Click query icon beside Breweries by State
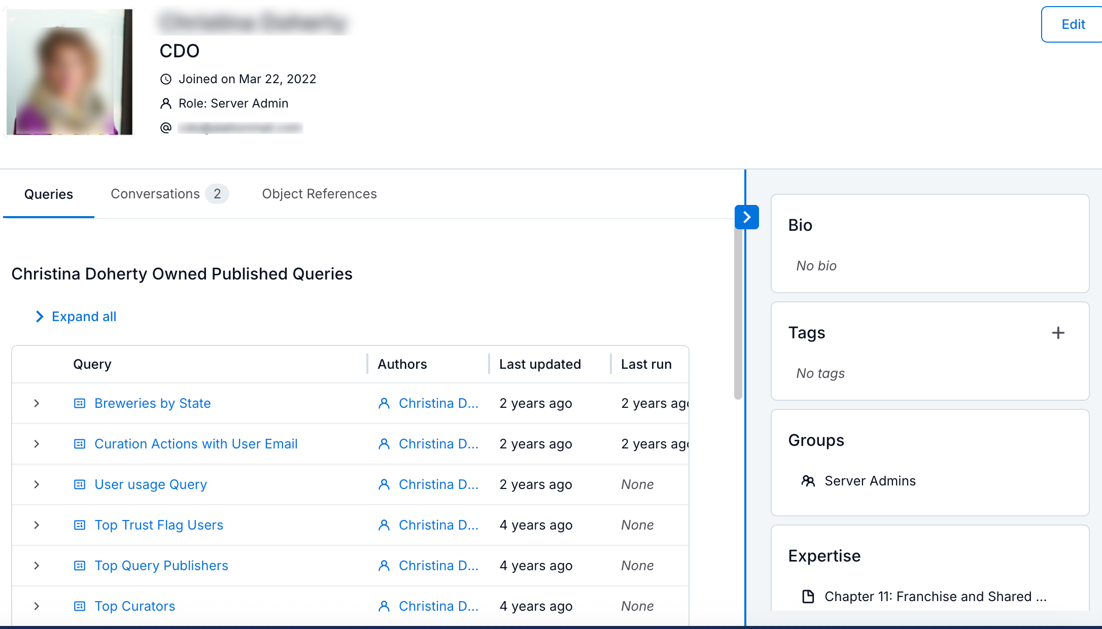The image size is (1102, 629). (x=80, y=403)
